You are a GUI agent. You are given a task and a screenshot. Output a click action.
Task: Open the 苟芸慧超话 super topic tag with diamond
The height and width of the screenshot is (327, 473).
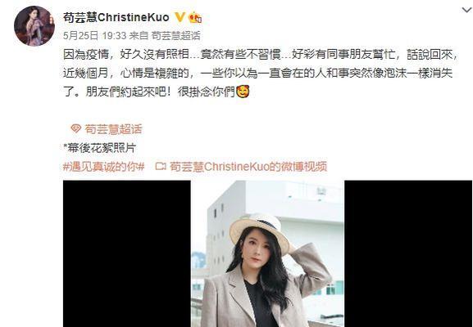coord(107,129)
